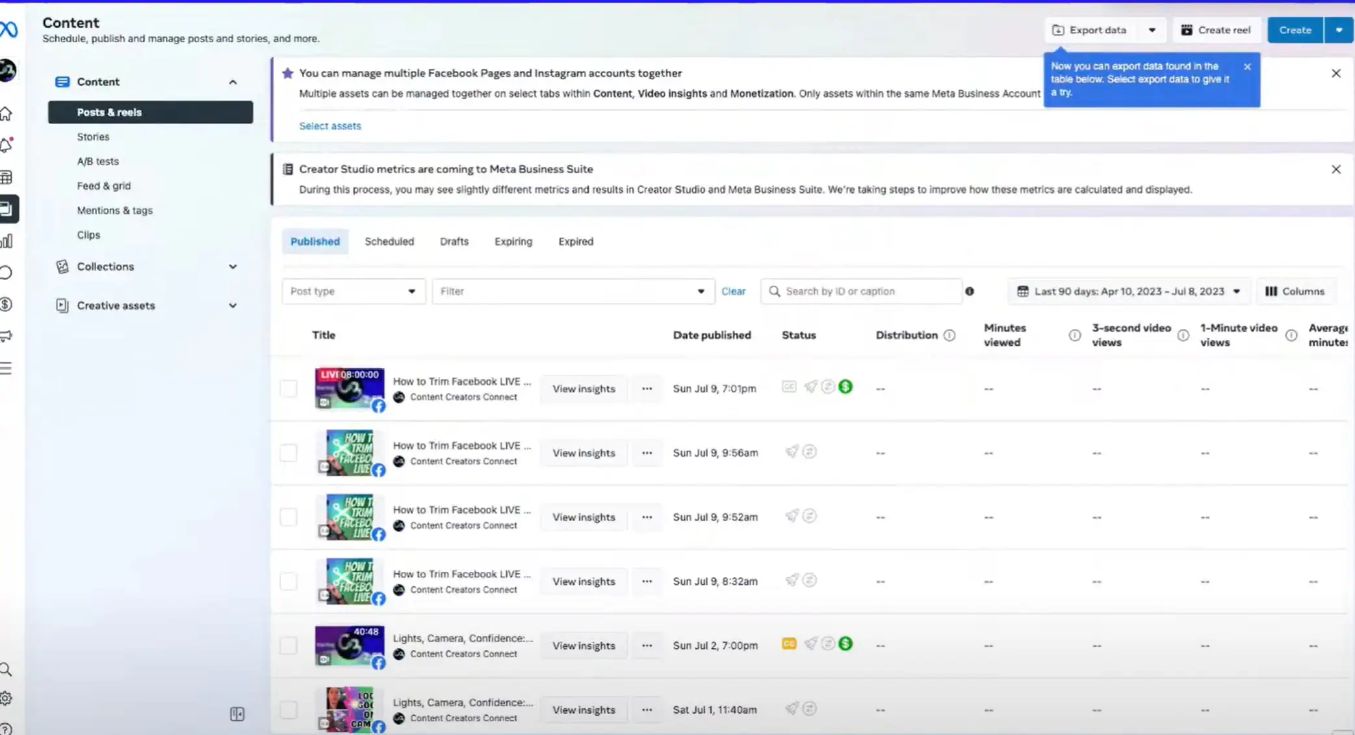
Task: Click the Columns icon to customize
Action: coord(1295,290)
